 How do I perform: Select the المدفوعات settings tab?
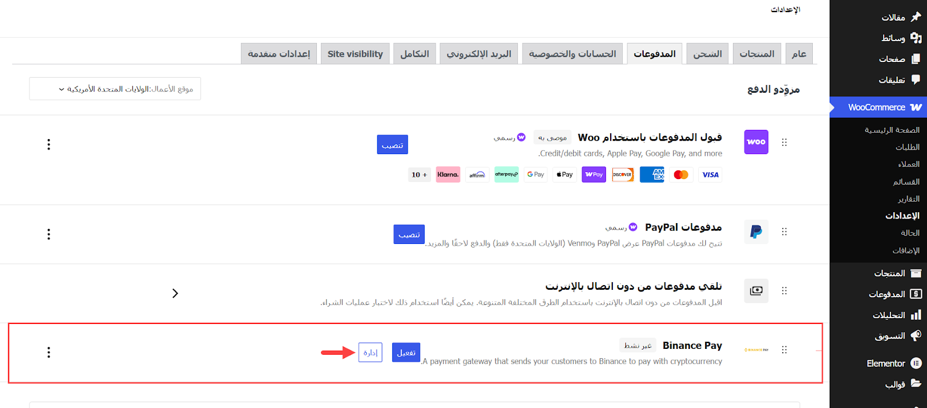654,53
